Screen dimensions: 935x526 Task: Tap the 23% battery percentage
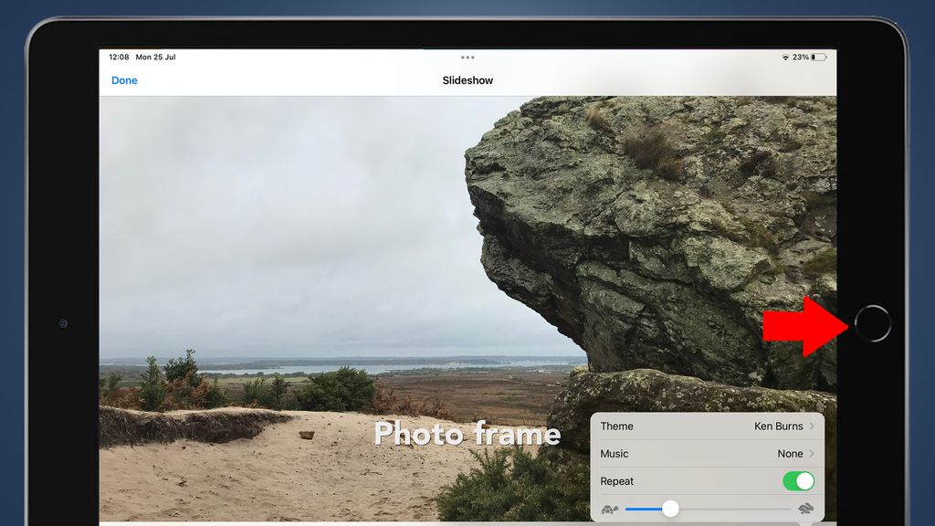(801, 57)
